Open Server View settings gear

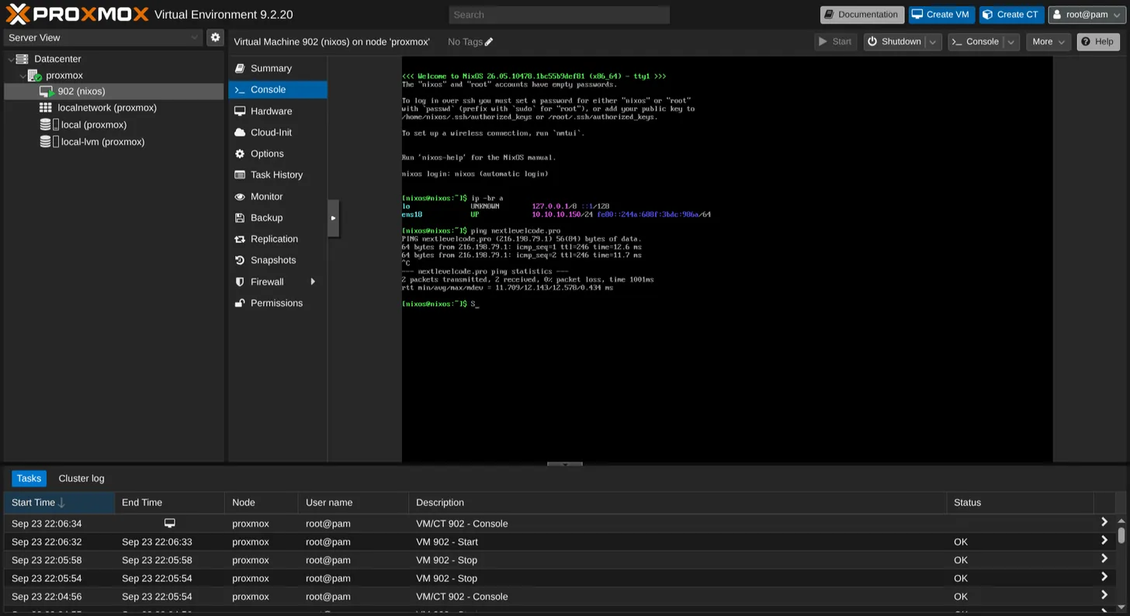pos(216,37)
